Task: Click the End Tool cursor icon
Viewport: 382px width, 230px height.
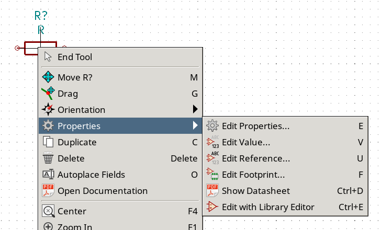Action: point(48,56)
